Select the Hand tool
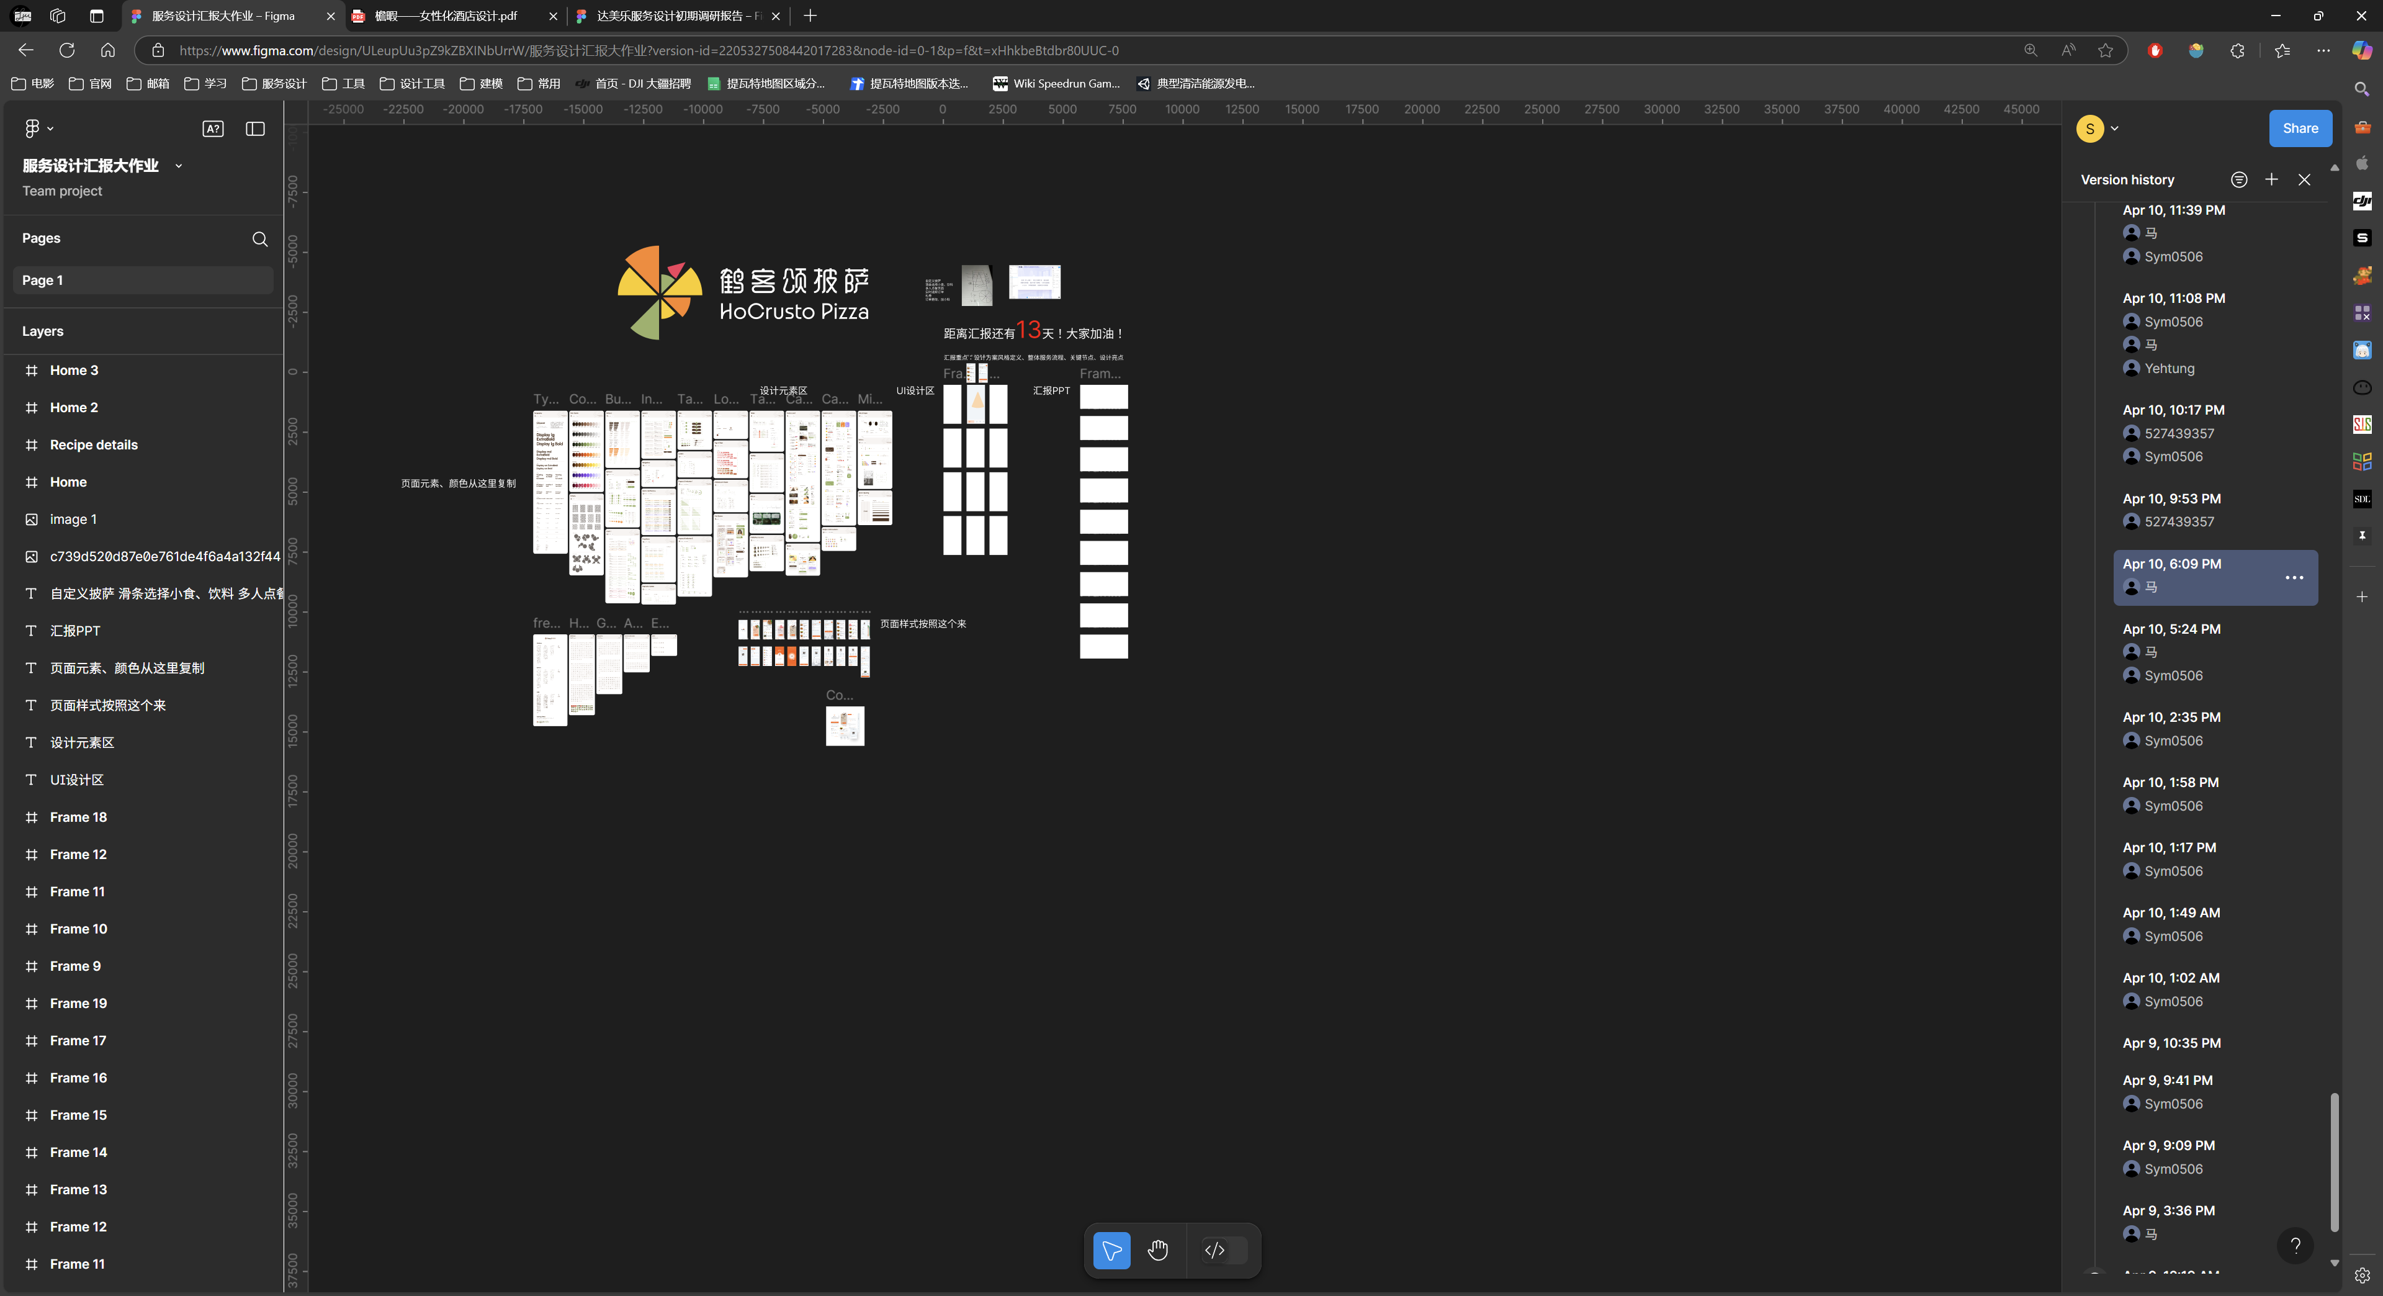The image size is (2383, 1296). click(1157, 1249)
